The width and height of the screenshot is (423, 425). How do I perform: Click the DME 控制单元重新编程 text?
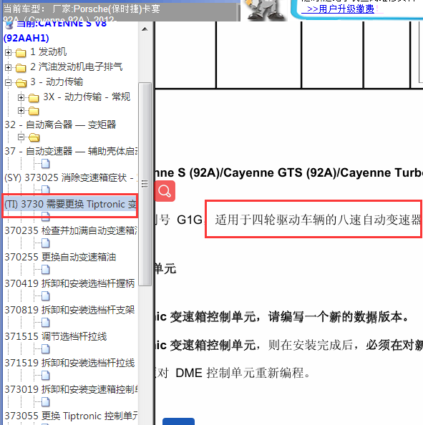point(243,373)
